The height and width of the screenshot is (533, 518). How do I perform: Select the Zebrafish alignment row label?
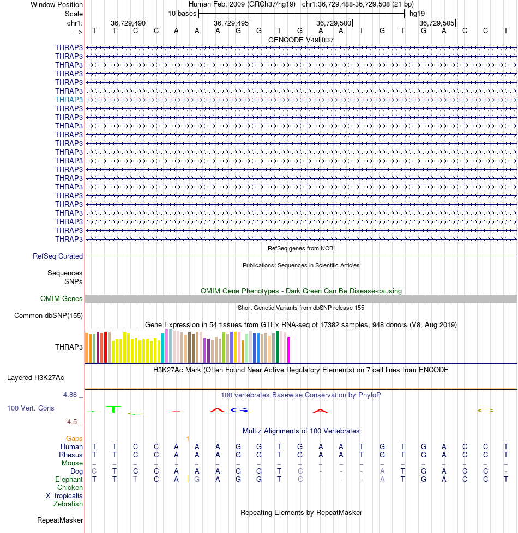[68, 504]
